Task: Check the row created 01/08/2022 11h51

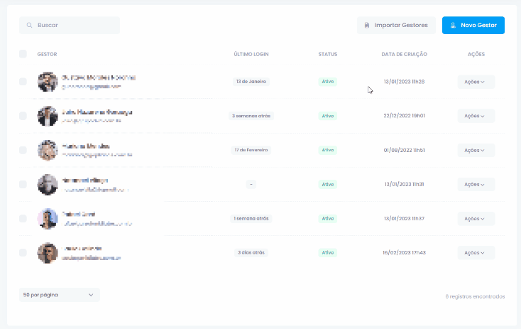Action: (x=23, y=150)
